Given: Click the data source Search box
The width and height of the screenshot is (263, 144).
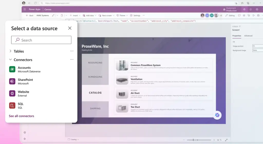Looking at the screenshot, I should coord(41,40).
